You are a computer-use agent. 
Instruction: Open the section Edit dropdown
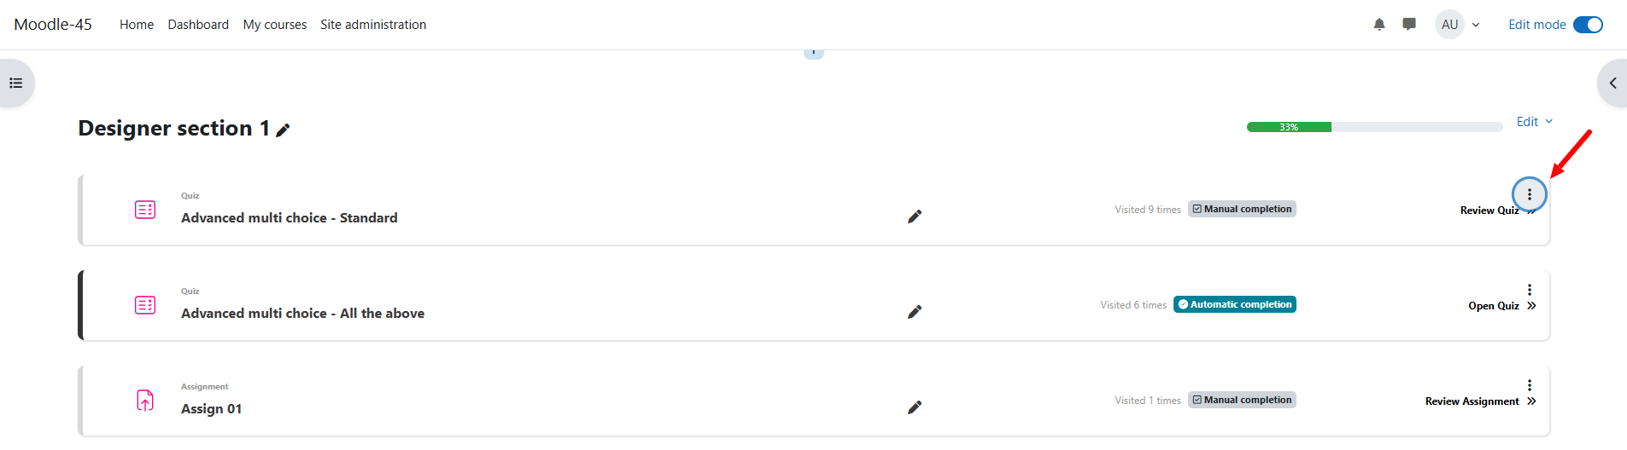[1534, 122]
